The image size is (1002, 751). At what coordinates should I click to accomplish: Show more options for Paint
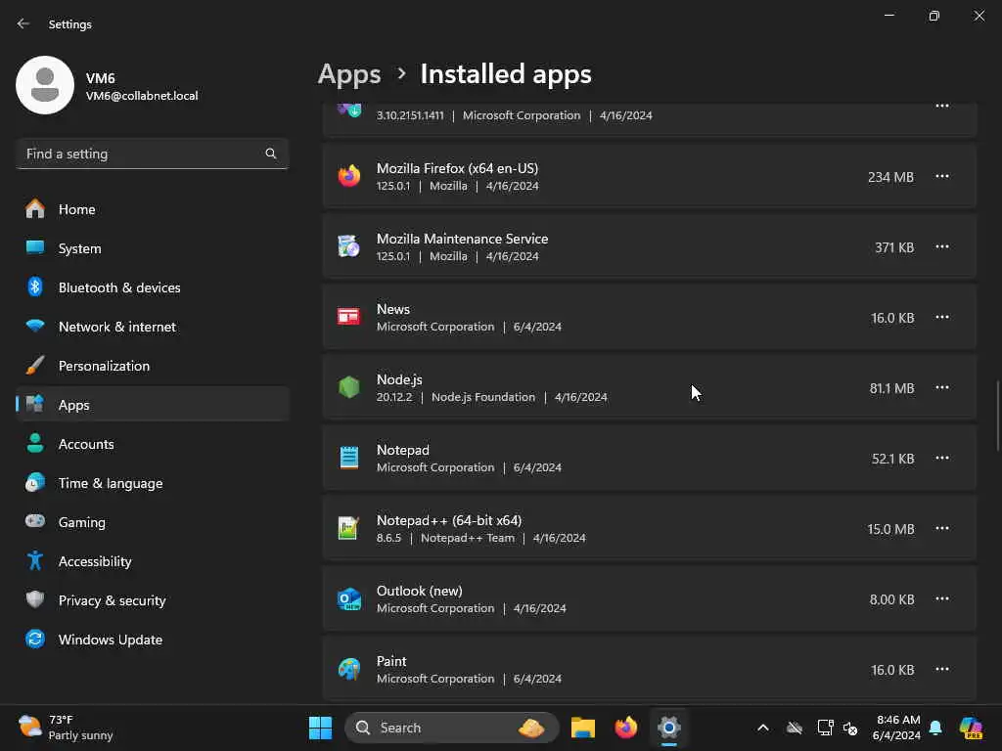click(942, 669)
